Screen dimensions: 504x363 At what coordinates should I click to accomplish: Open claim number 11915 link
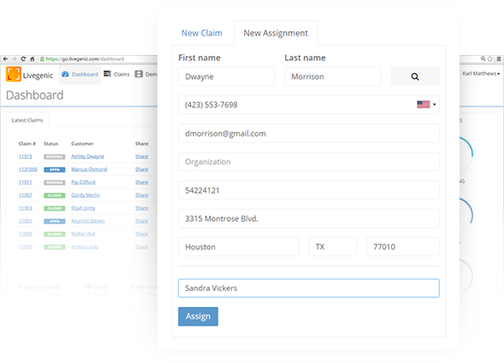point(26,156)
